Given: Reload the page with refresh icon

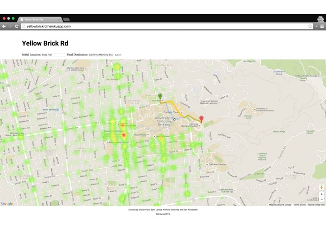Looking at the screenshot, I should (16, 26).
